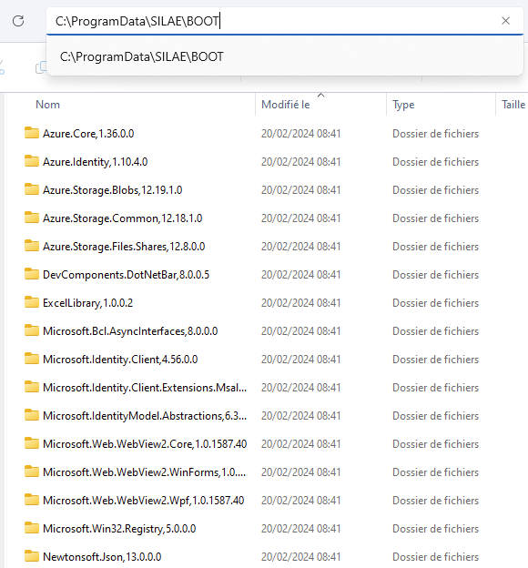Click Dossier de fichiers type for DevComponents.DotNetBar,8.0.0.5
The height and width of the screenshot is (568, 528).
coord(435,275)
